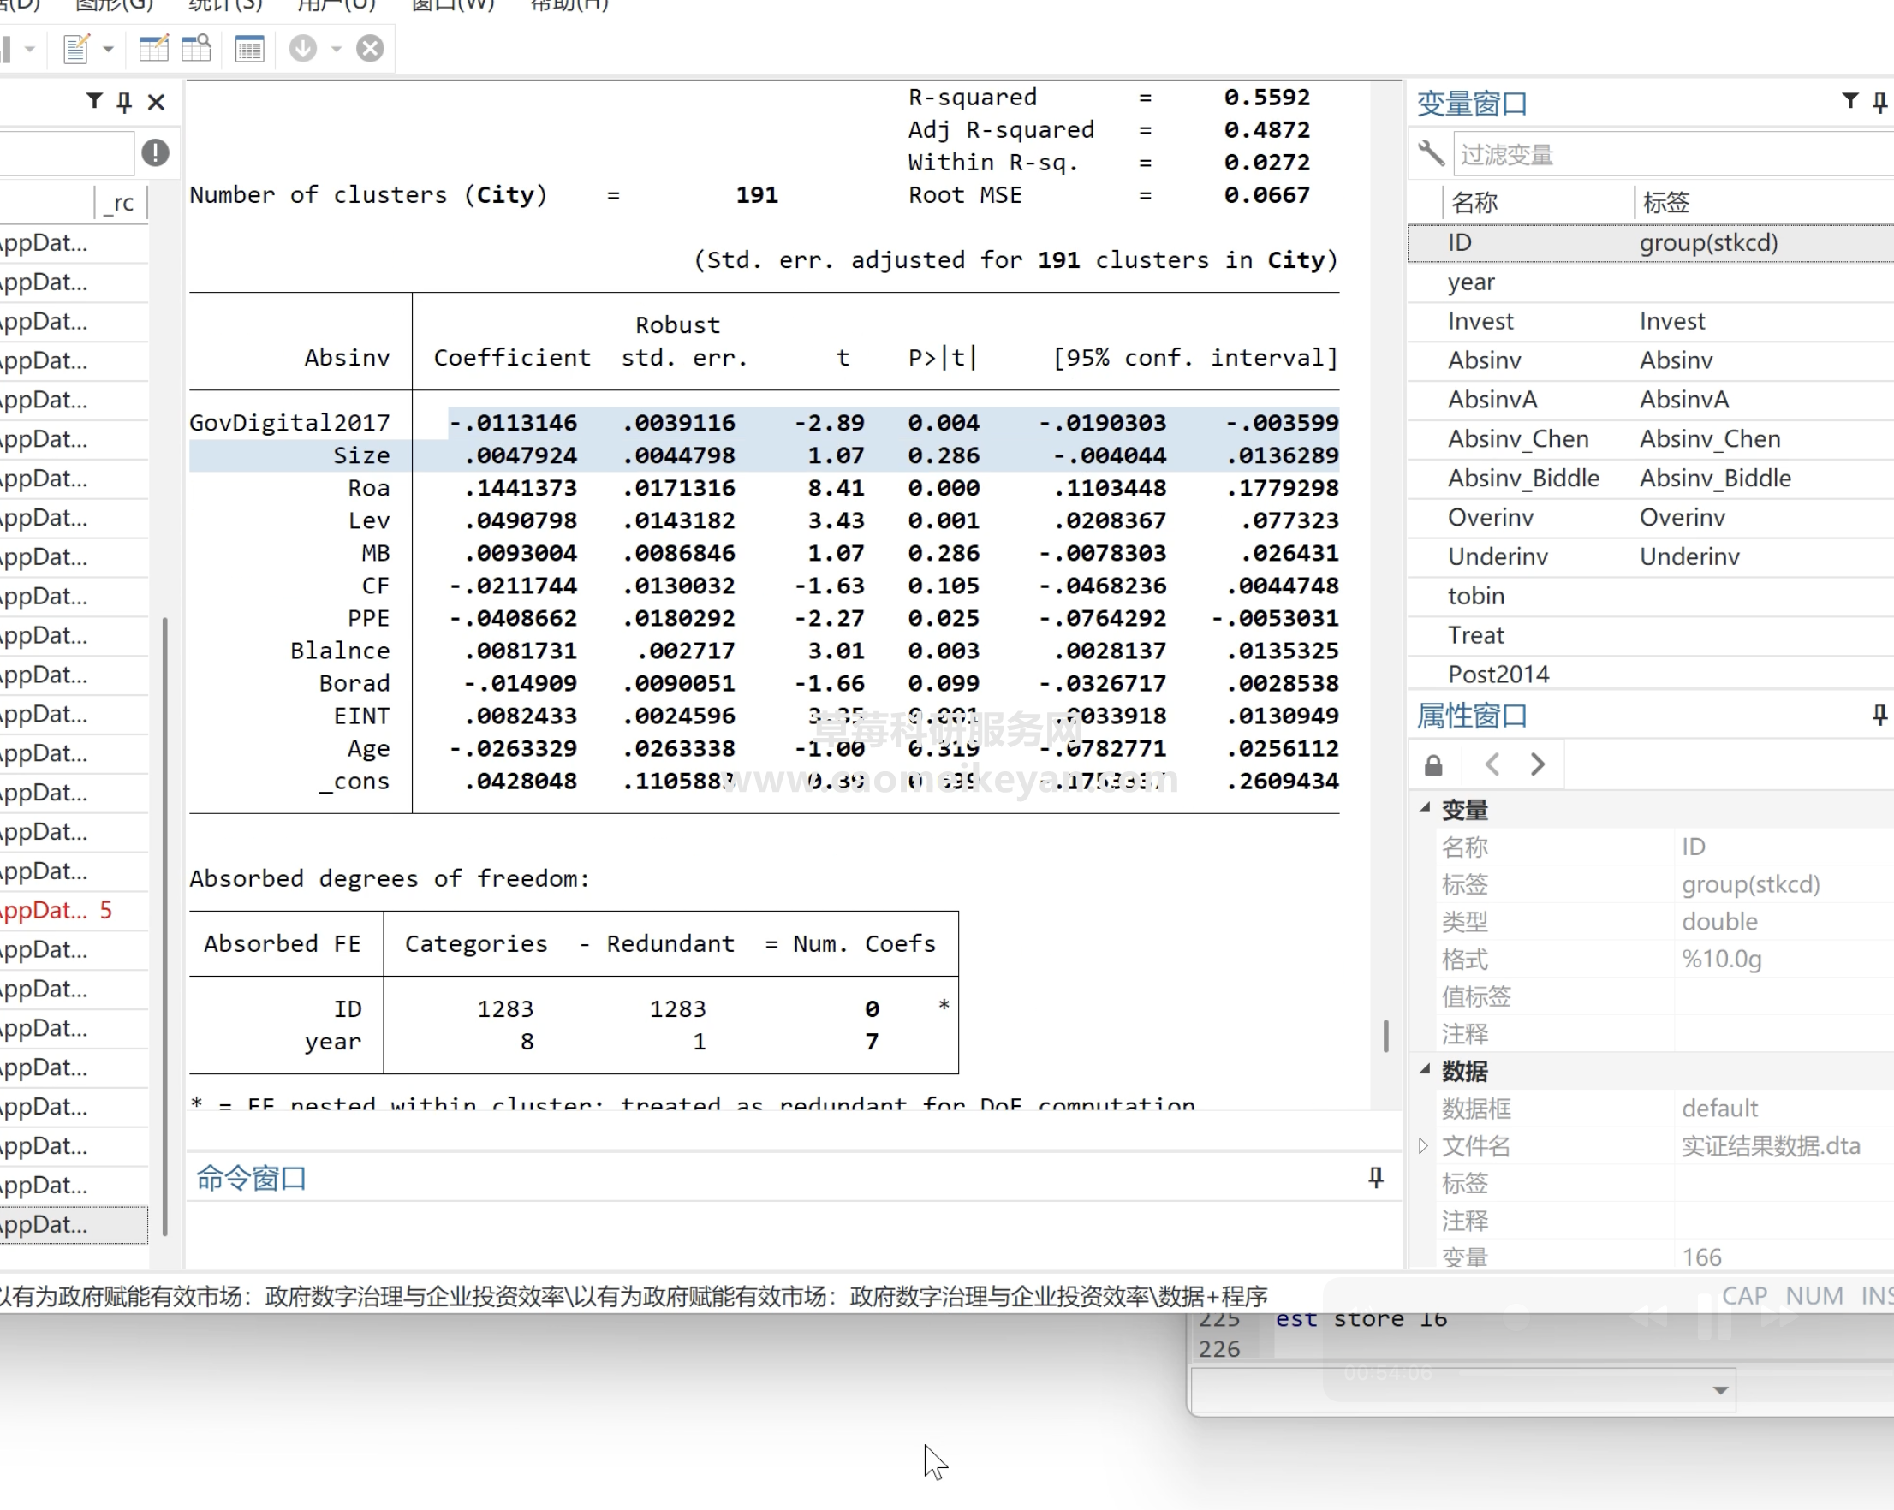This screenshot has height=1510, width=1894.
Task: Click the red AppDat history entry
Action: tap(44, 910)
